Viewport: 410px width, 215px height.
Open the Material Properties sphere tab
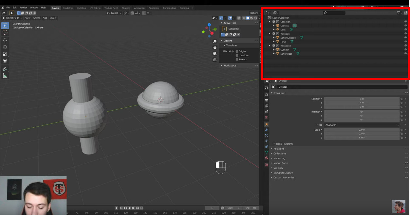pyautogui.click(x=267, y=158)
